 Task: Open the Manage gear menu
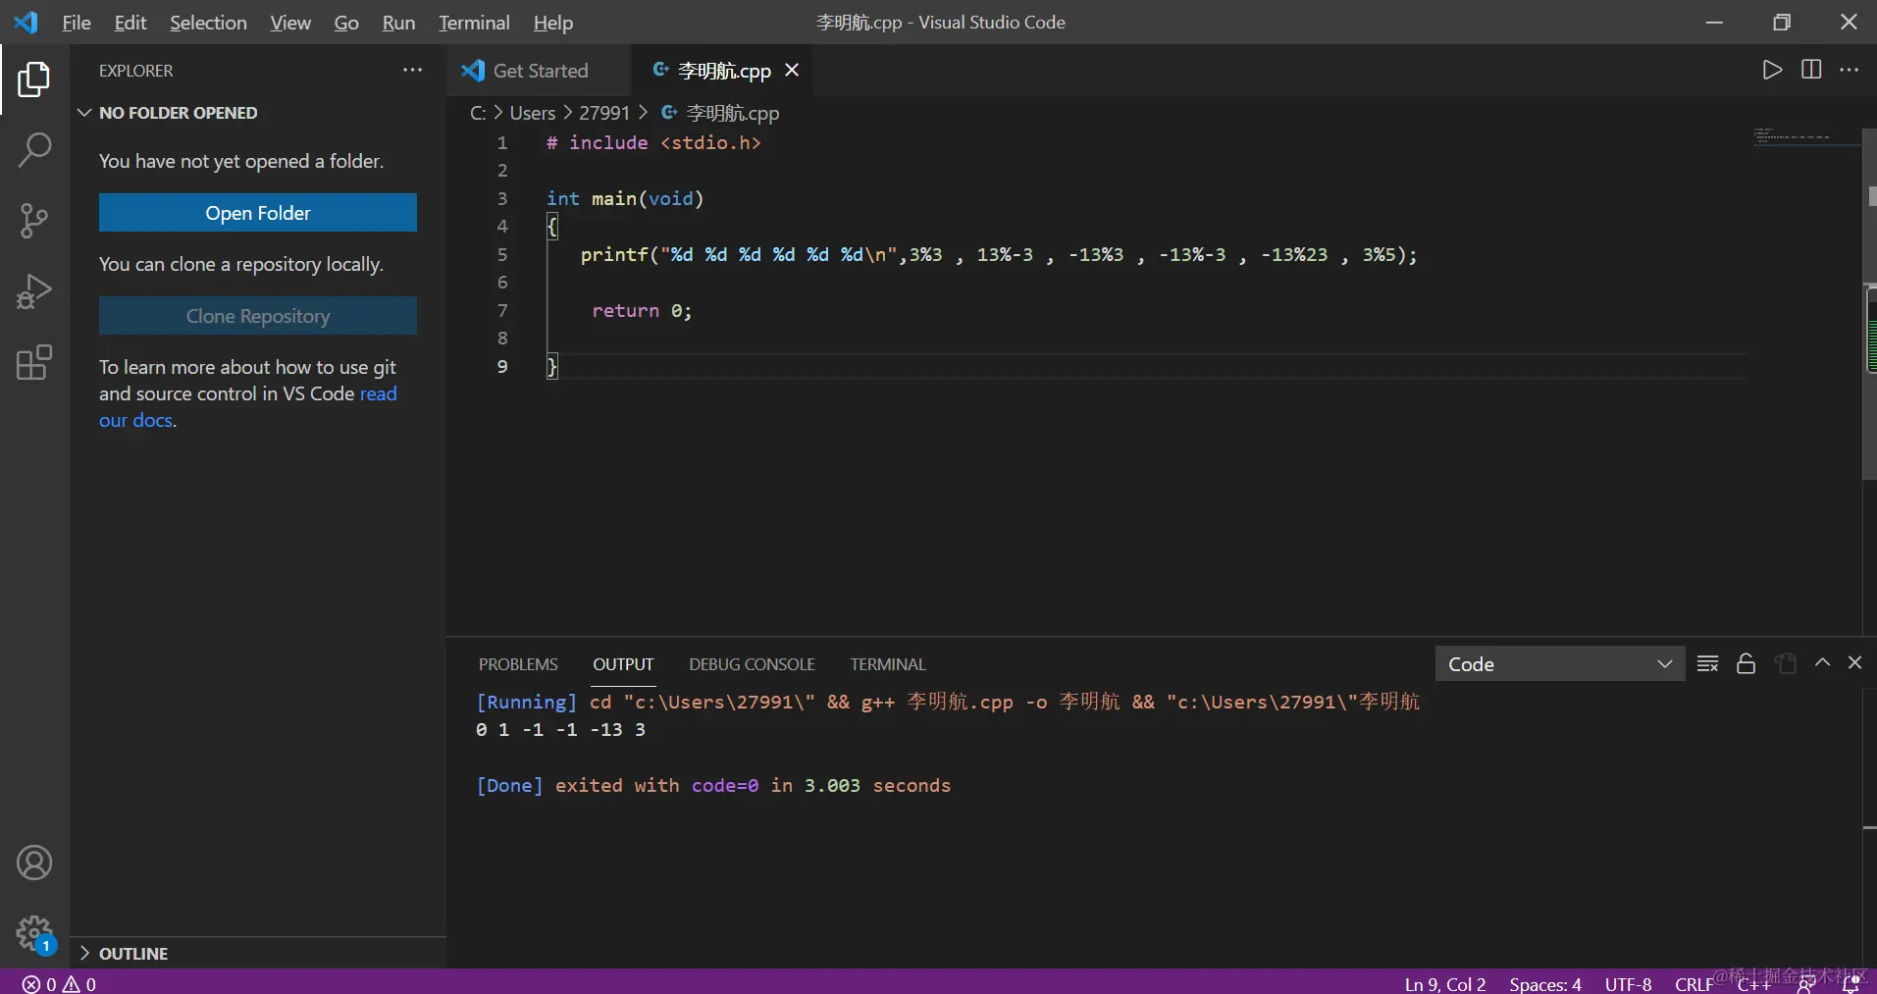pos(34,933)
